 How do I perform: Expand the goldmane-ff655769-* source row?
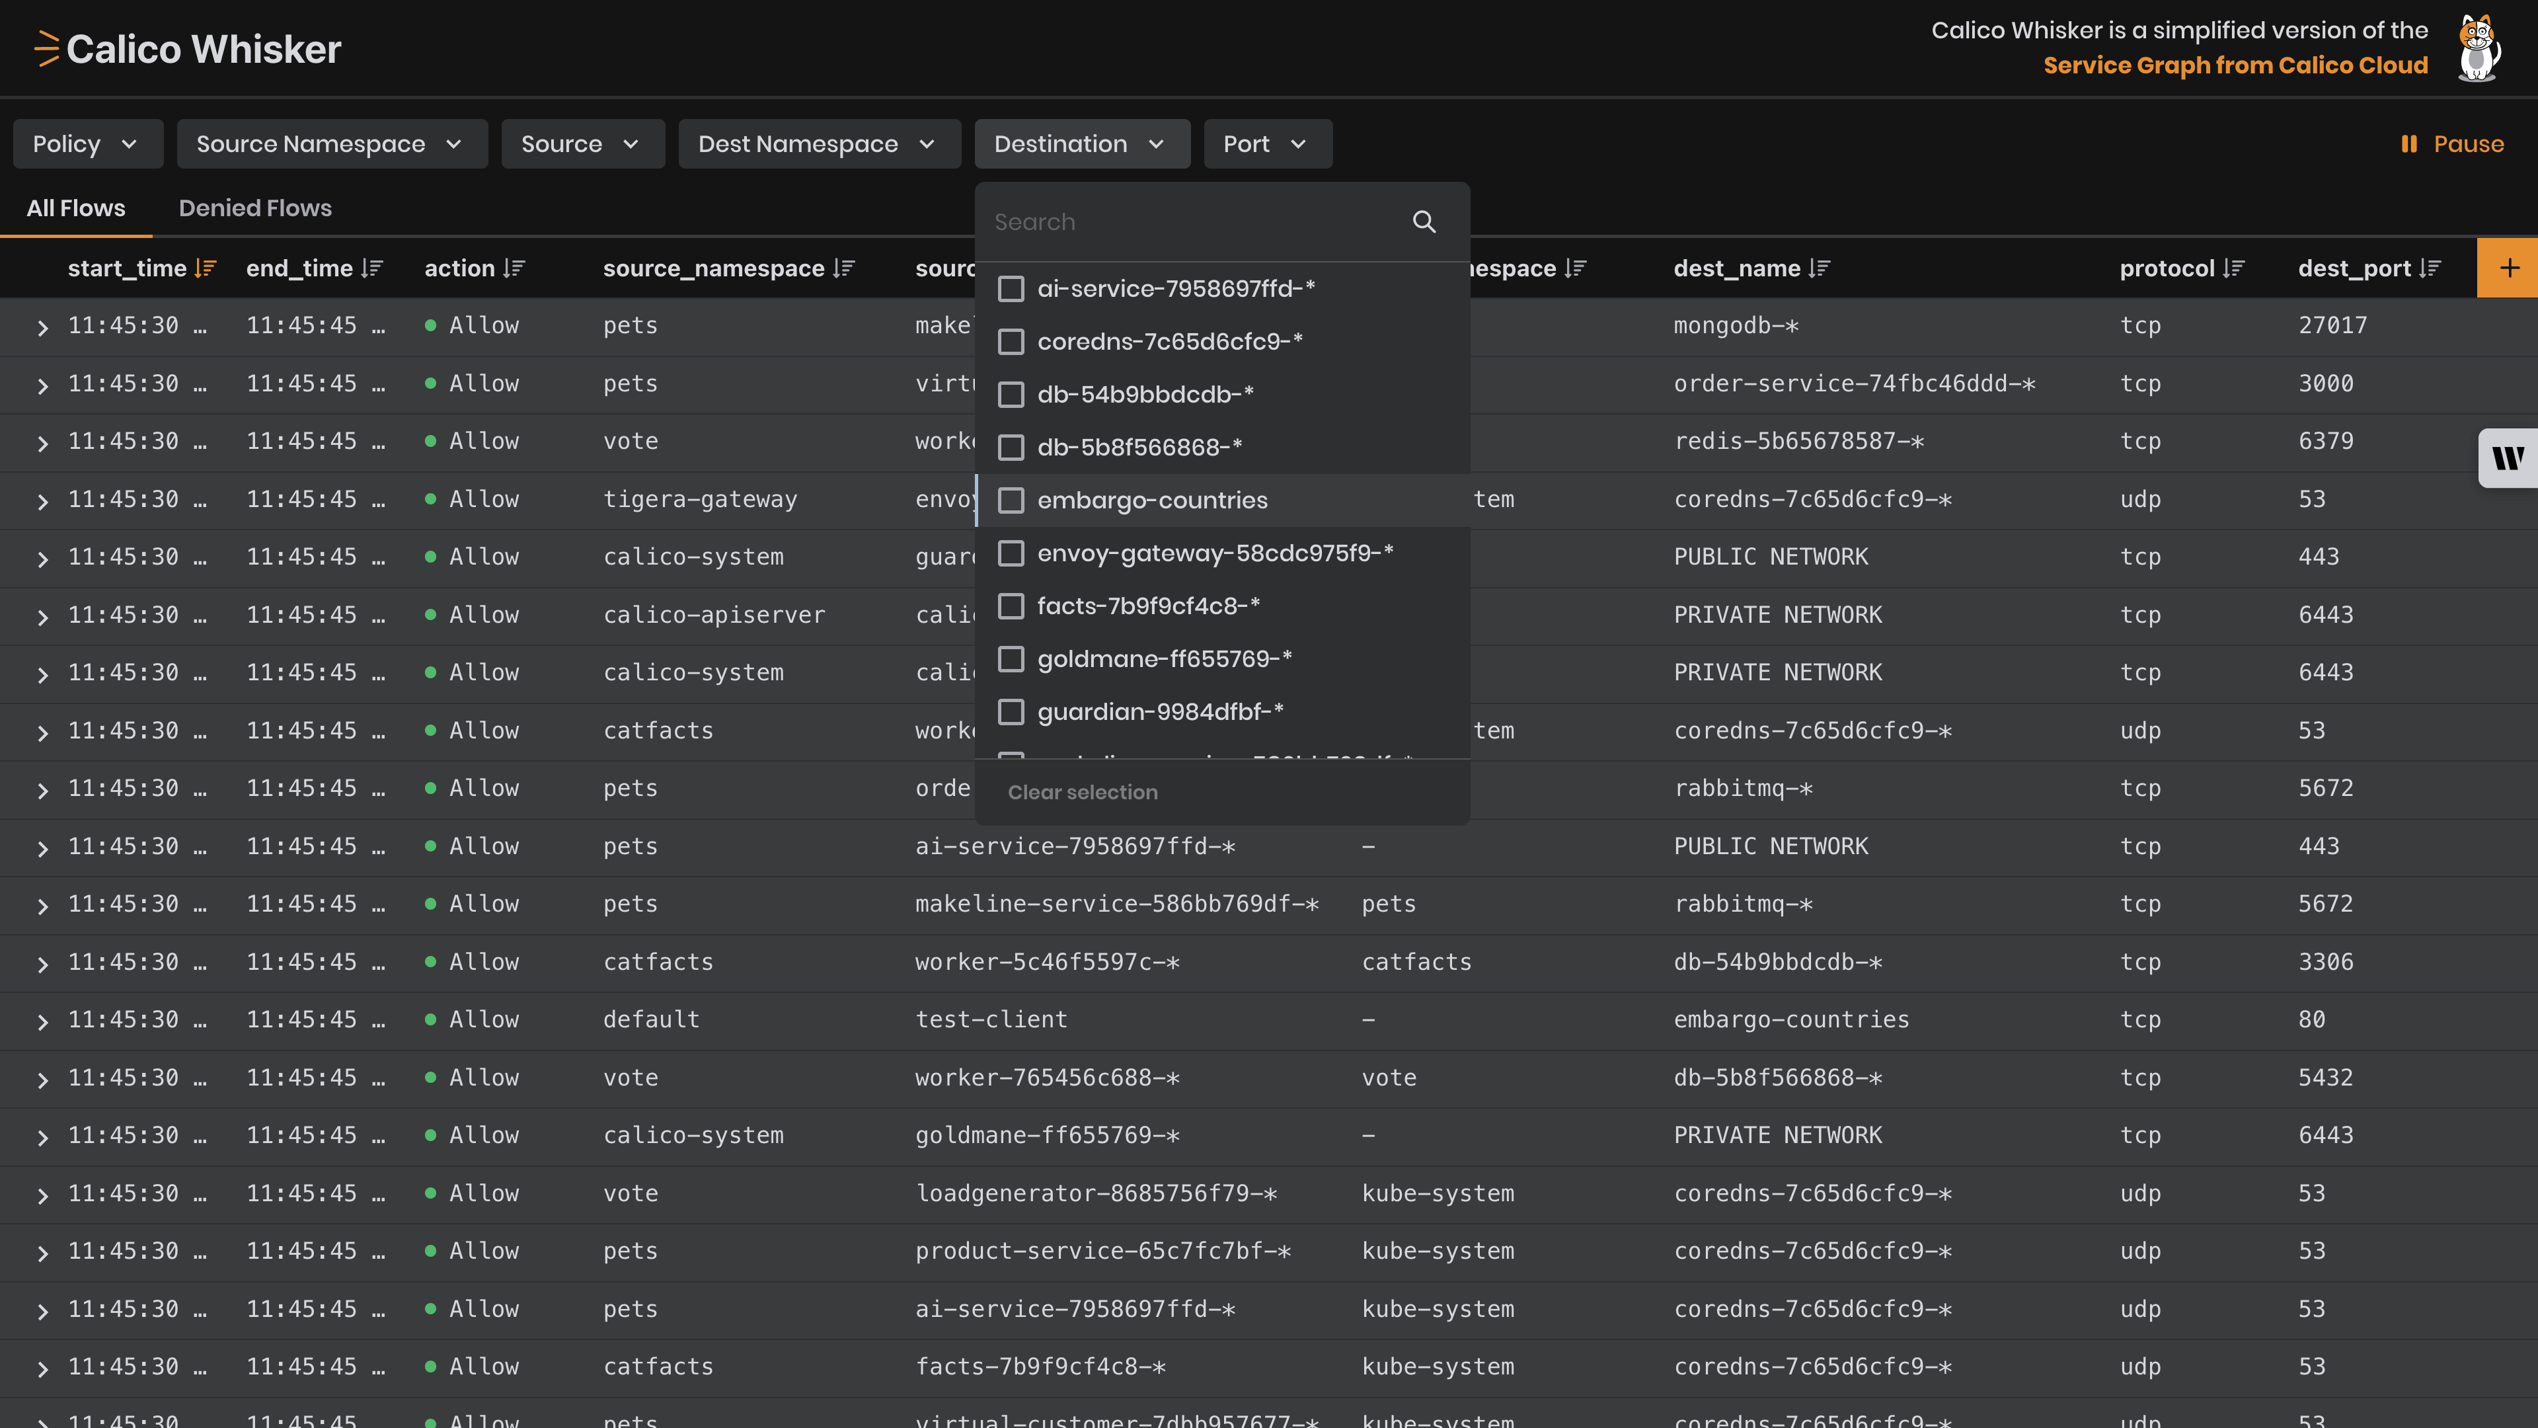coord(42,1137)
